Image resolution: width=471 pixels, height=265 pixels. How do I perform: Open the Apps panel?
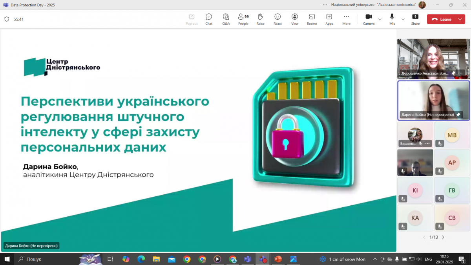coord(329,18)
